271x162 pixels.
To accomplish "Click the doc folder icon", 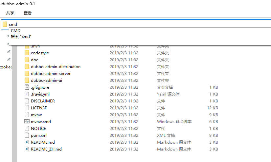I will pyautogui.click(x=27, y=60).
